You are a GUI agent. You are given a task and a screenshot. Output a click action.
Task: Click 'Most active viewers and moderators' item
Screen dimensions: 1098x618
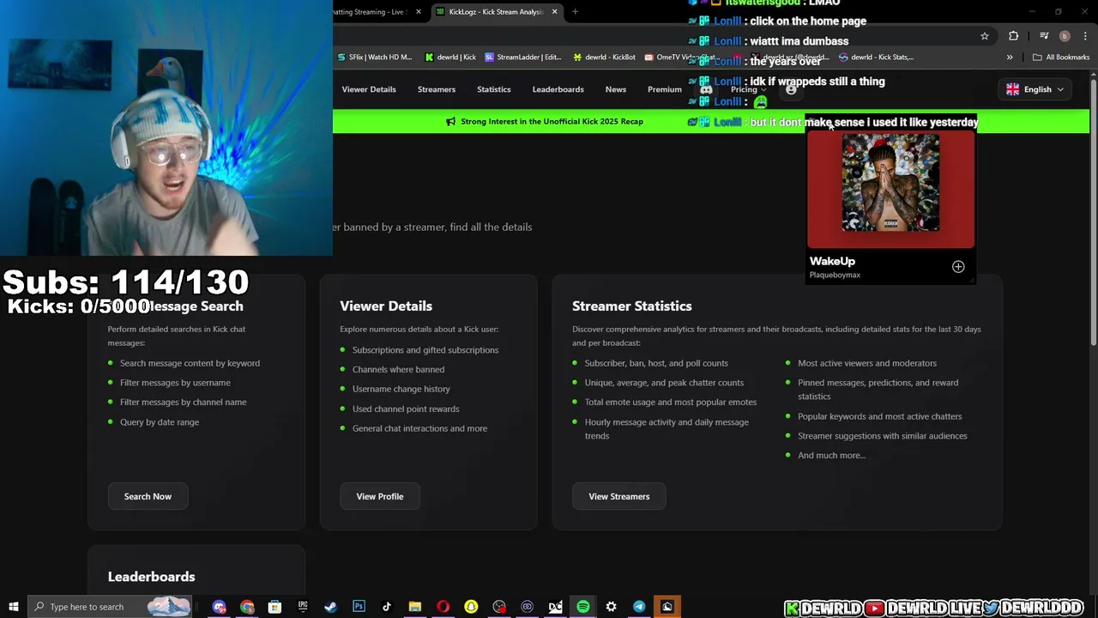867,363
